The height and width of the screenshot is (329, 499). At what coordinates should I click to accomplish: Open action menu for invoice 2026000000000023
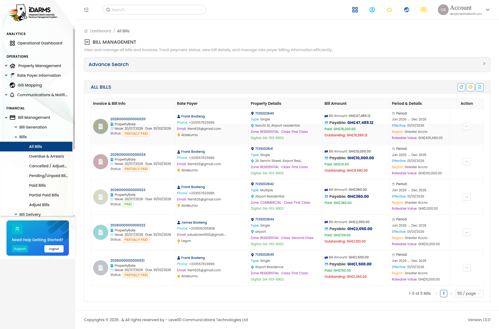[467, 197]
